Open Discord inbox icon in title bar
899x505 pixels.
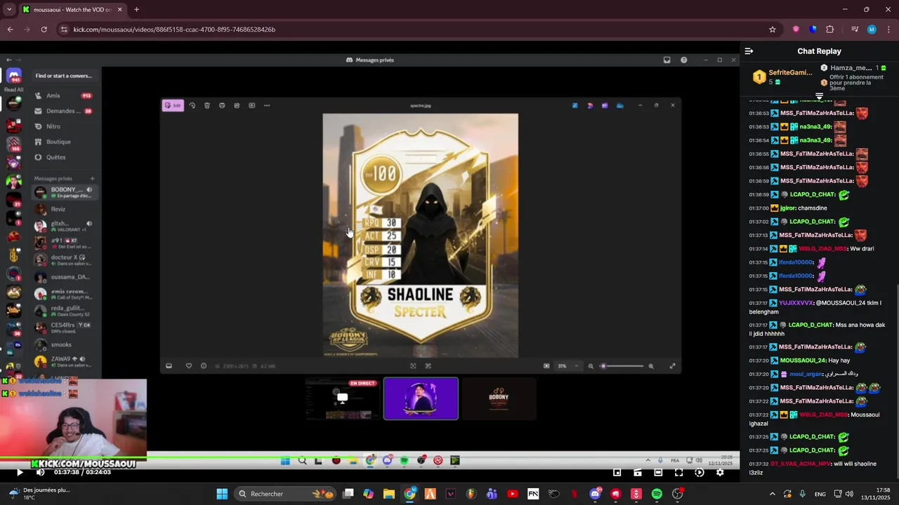667,60
